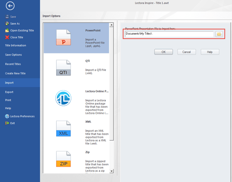Open Recent Titles in sidebar
This screenshot has width=232, height=182.
coord(13,64)
